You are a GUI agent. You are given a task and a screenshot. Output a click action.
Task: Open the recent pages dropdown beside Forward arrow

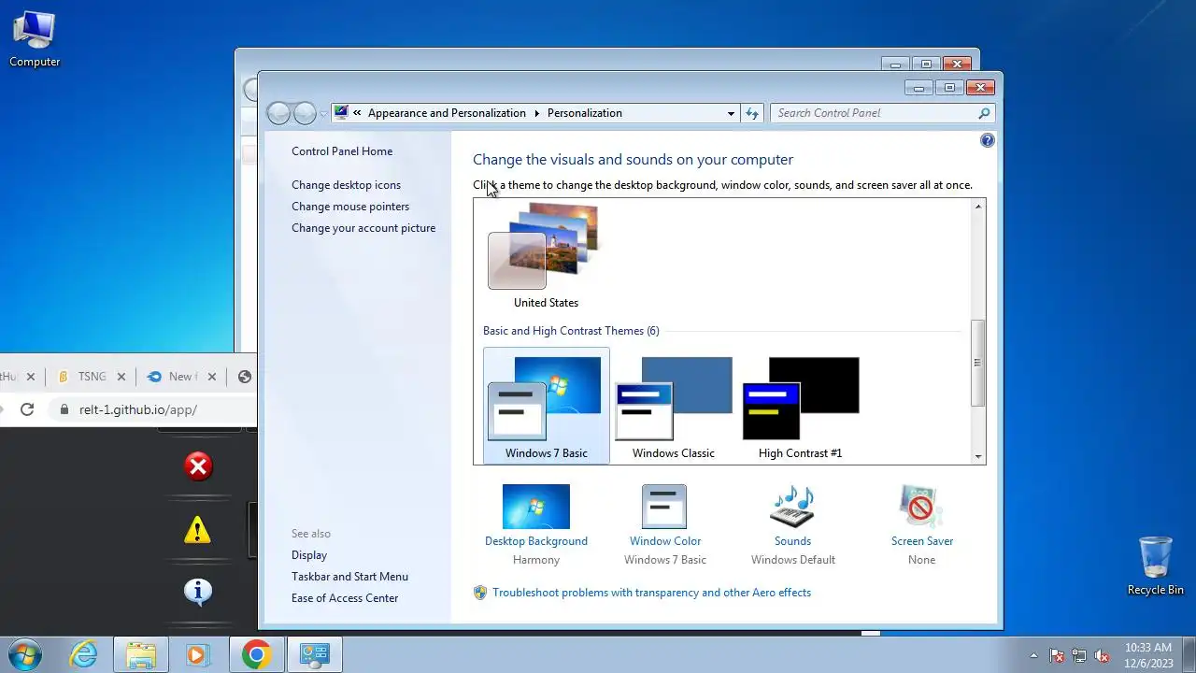[x=323, y=114]
